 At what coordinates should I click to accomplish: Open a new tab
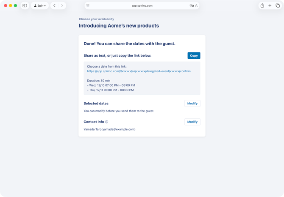click(x=270, y=5)
